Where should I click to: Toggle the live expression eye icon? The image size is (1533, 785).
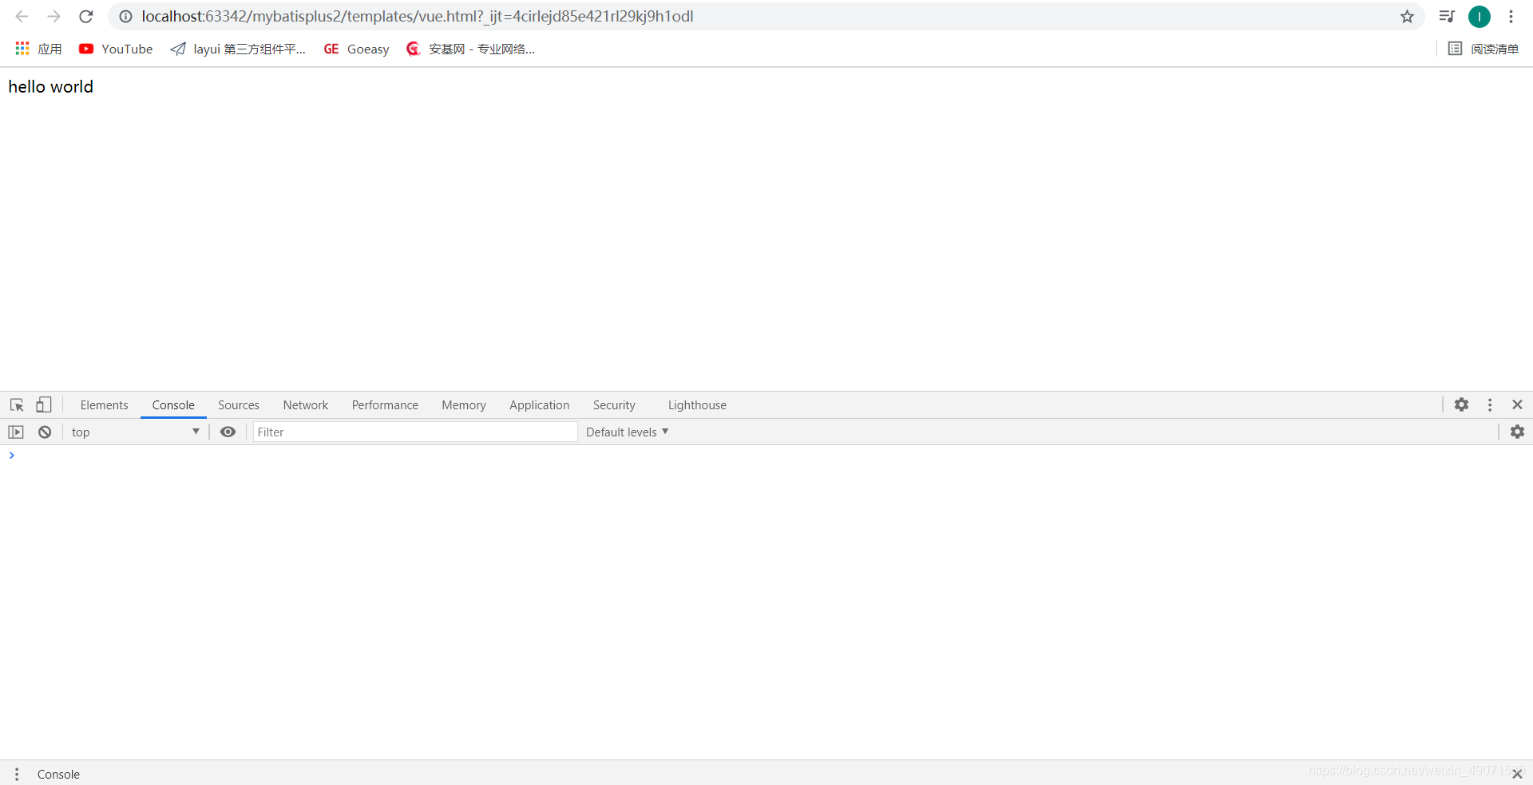tap(228, 432)
